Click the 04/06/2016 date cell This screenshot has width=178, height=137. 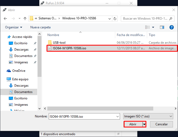coord(130,43)
